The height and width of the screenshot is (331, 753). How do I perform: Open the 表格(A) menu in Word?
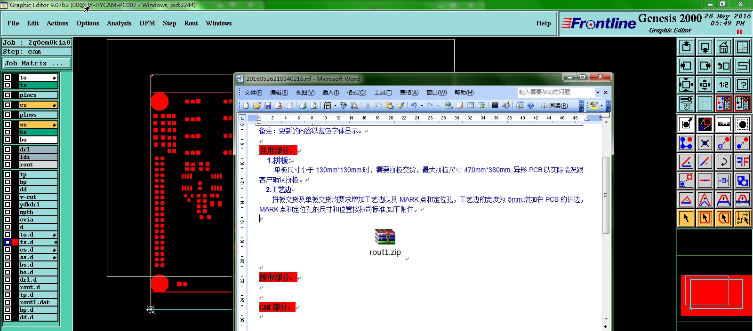pos(409,93)
